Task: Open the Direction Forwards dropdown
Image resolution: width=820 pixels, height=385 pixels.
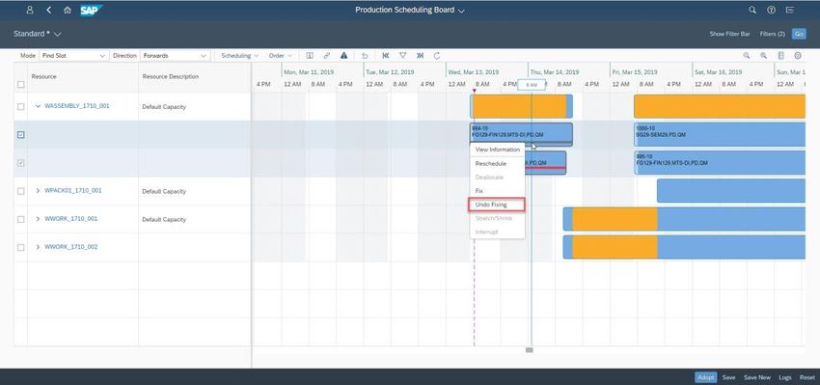Action: click(175, 55)
